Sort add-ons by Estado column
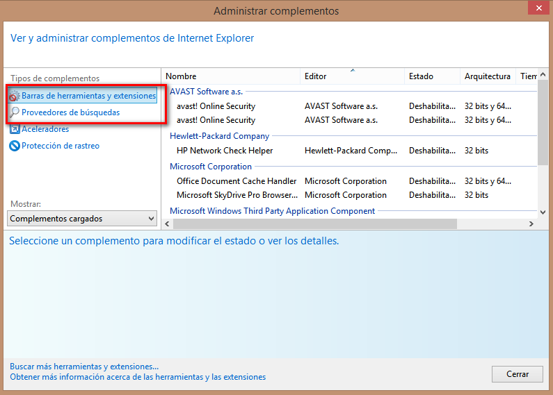Viewport: 553px width, 395px height. coord(432,76)
